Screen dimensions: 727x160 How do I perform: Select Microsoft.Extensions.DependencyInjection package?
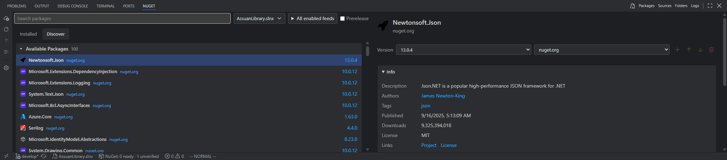[x=189, y=71]
